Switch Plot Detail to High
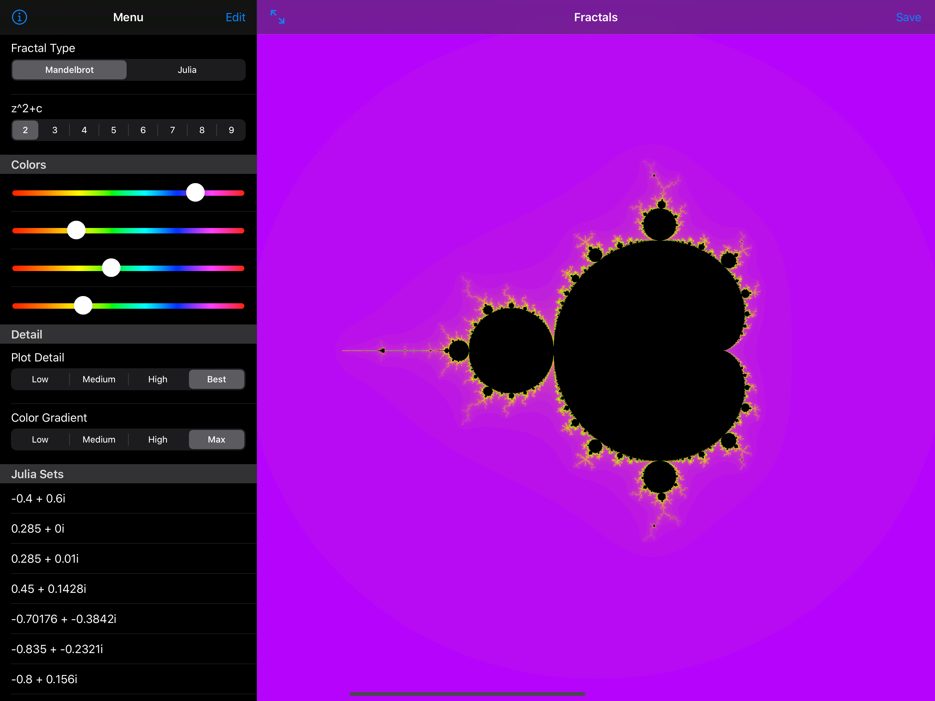This screenshot has width=935, height=701. (x=158, y=379)
